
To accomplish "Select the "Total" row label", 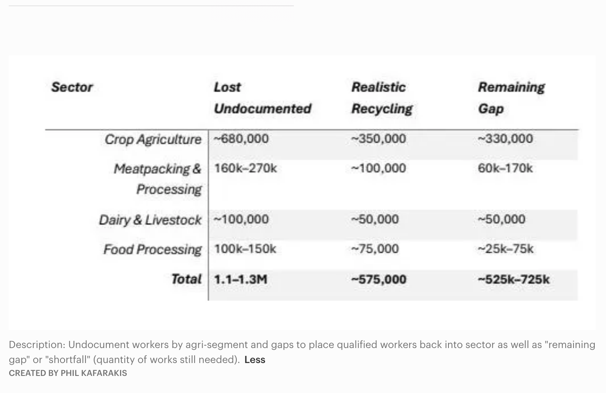I will click(x=186, y=279).
